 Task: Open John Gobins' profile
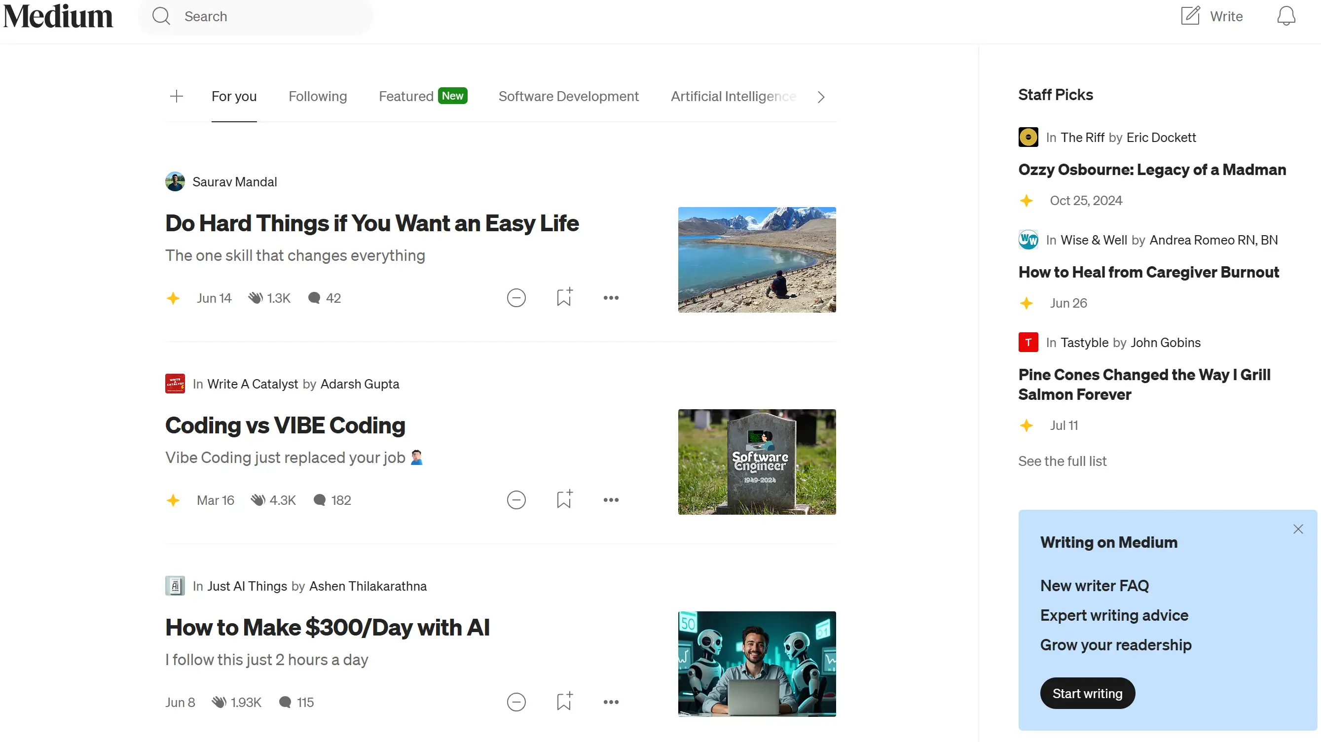click(x=1166, y=342)
